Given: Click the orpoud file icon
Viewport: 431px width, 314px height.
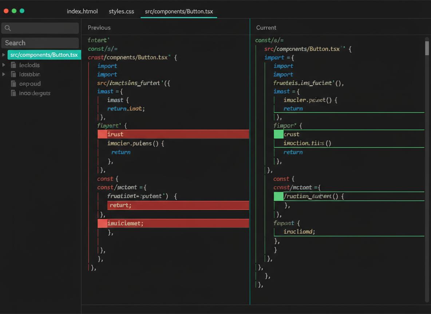Looking at the screenshot, I should point(13,84).
